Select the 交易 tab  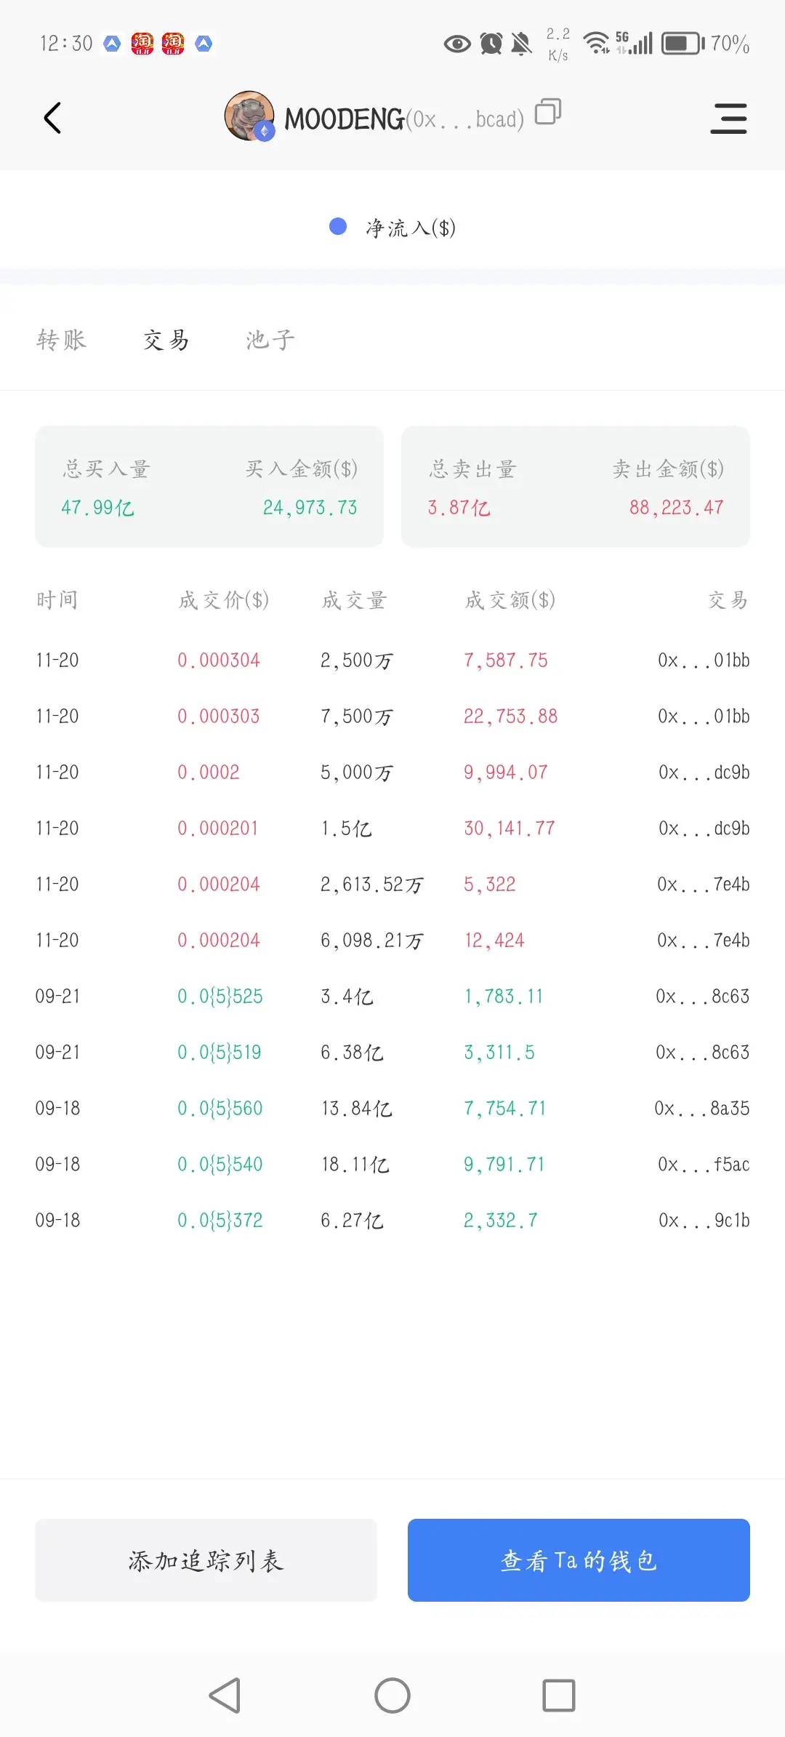(166, 340)
